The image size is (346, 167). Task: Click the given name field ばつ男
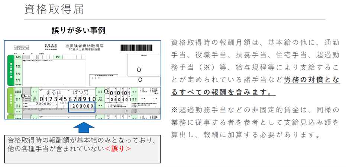pyautogui.click(x=81, y=92)
